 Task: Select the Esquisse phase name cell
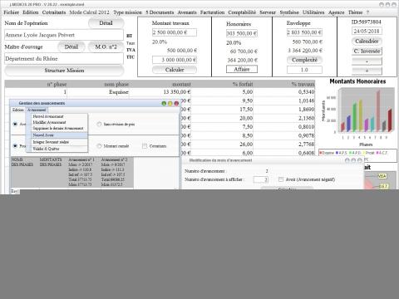point(98,92)
